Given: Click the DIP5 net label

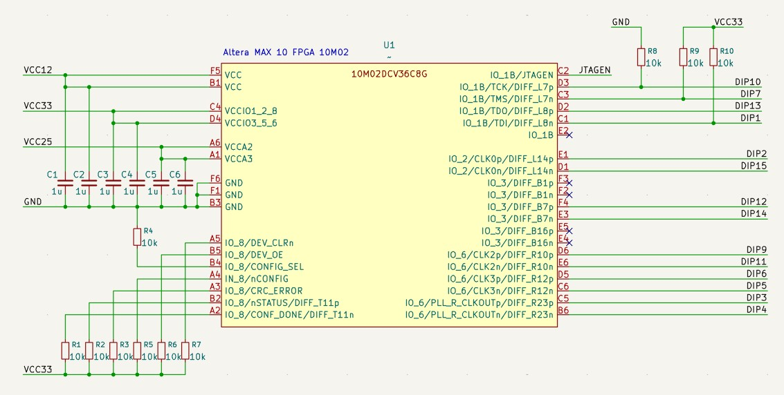Looking at the screenshot, I should tap(756, 285).
